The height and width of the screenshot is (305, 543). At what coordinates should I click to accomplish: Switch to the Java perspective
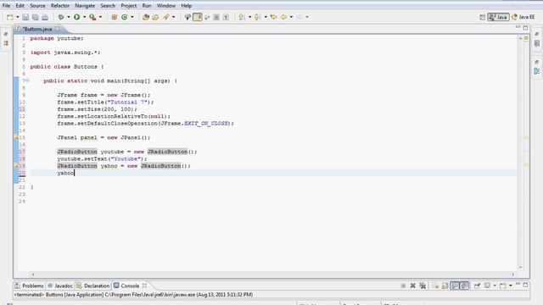click(498, 17)
